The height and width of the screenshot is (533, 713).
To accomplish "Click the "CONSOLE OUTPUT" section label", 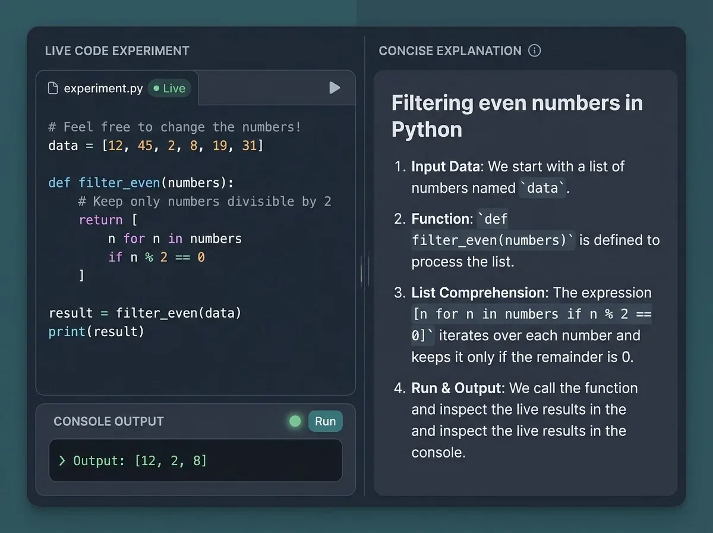I will (109, 421).
